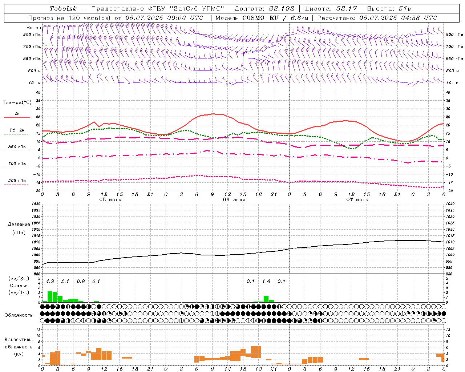Image resolution: width=465 pixels, height=372 pixels.
Task: Click the "07 июля" date label
Action: (x=357, y=200)
